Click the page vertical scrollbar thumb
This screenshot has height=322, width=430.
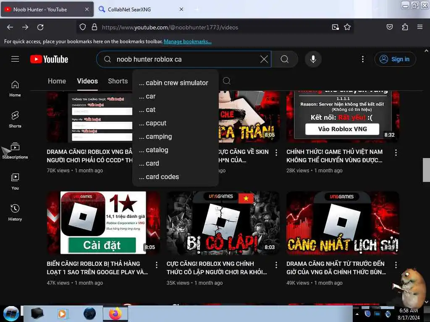point(426,170)
